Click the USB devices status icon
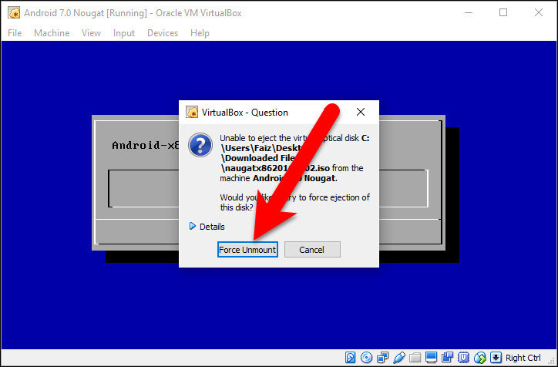The image size is (558, 367). coord(399,358)
